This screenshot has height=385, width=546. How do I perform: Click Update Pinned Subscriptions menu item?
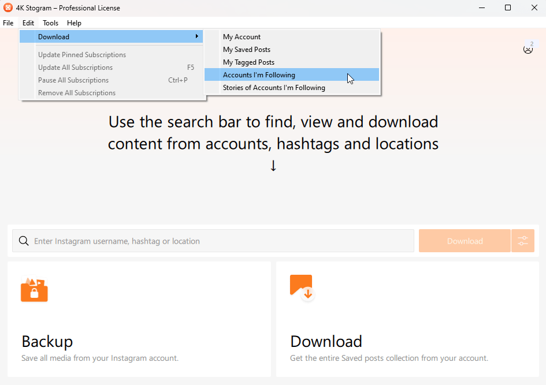[111, 55]
